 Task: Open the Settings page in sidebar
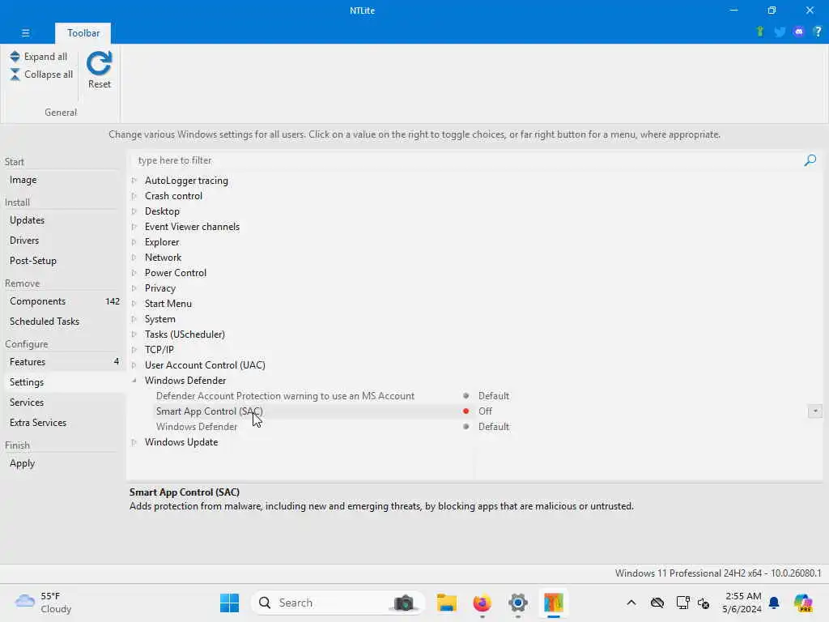(x=27, y=382)
